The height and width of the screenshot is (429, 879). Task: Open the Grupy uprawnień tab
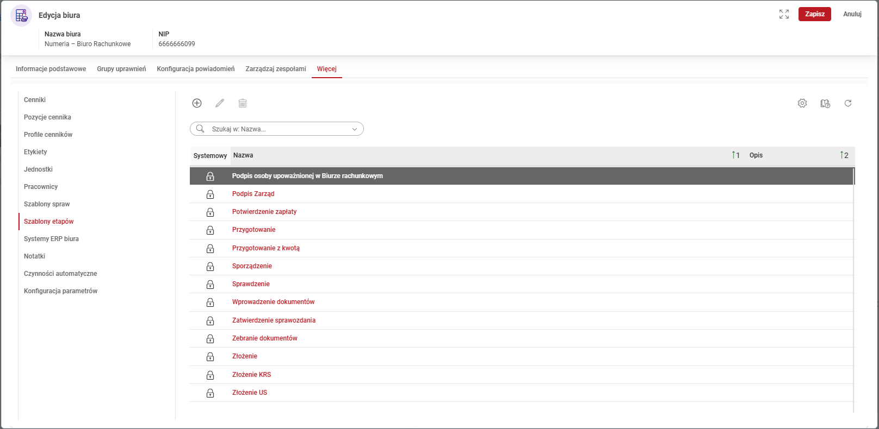[x=121, y=69]
